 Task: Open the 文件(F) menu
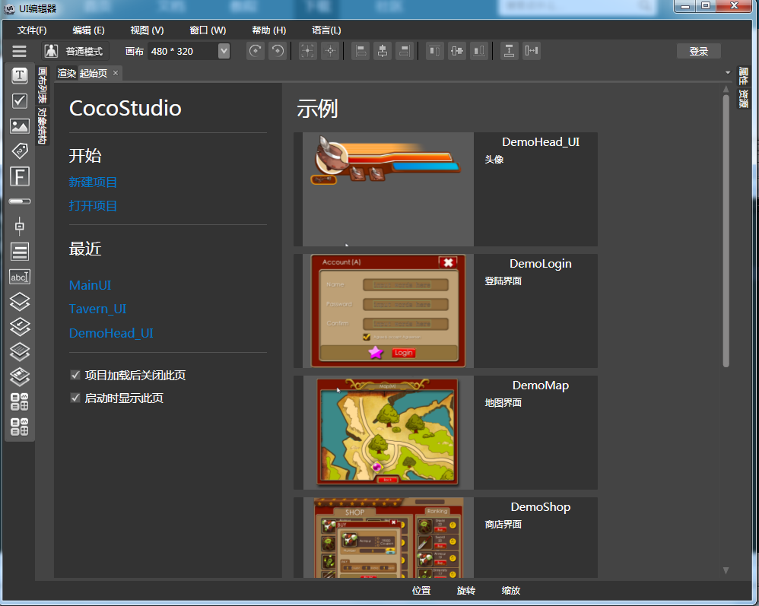[32, 30]
